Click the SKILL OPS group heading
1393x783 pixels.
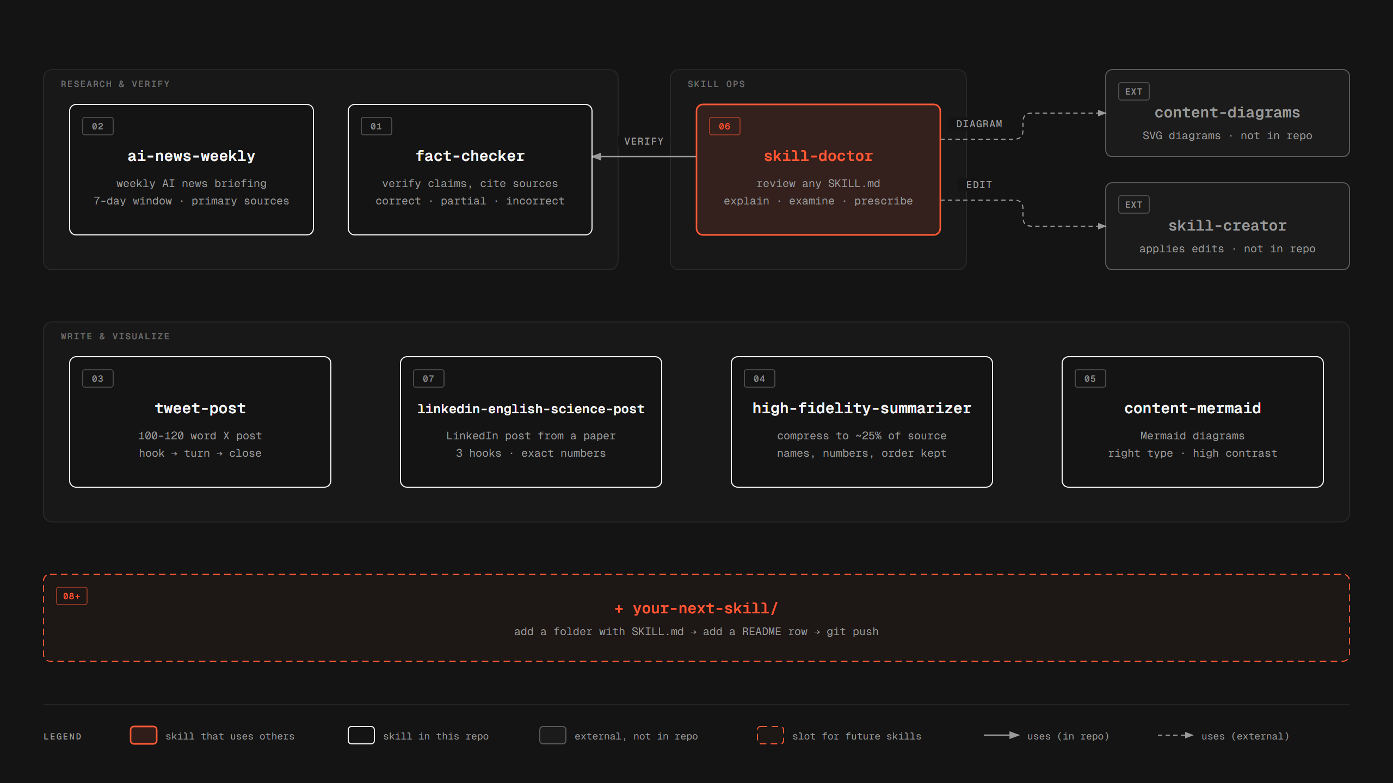pyautogui.click(x=716, y=84)
